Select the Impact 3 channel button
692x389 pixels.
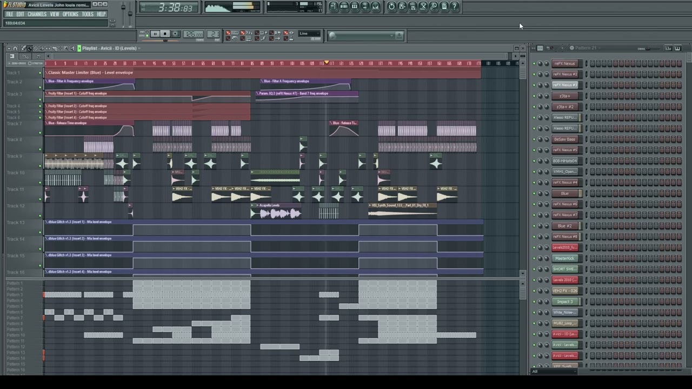[x=564, y=301]
